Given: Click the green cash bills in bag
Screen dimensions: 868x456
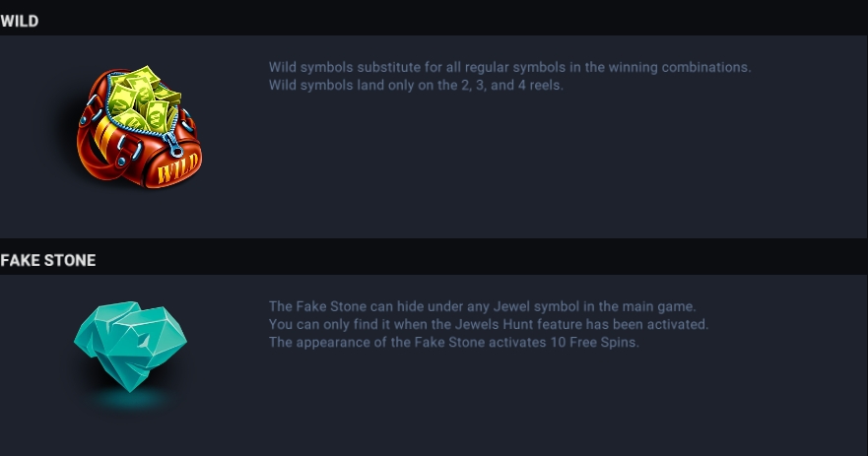Looking at the screenshot, I should pyautogui.click(x=143, y=98).
